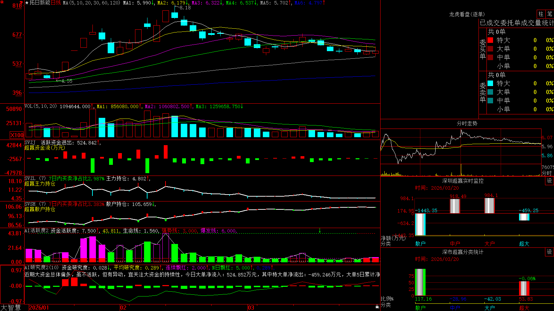Click cyan swatch for 委卖单 特大

click(x=490, y=83)
